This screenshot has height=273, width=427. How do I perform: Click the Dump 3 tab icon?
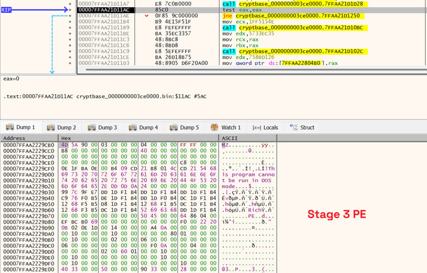point(92,127)
